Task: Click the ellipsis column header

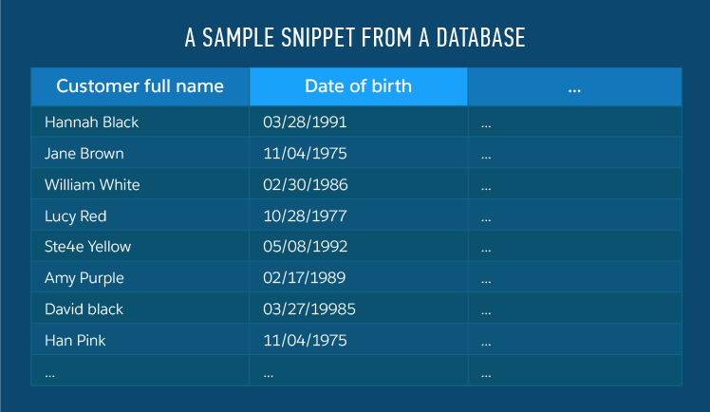Action: pyautogui.click(x=574, y=86)
